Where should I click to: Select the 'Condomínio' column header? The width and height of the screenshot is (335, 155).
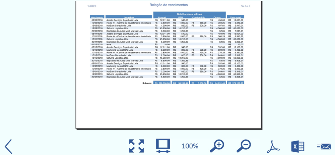point(199,17)
